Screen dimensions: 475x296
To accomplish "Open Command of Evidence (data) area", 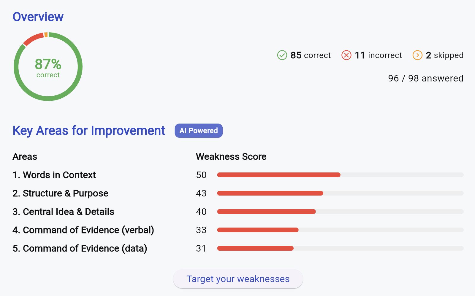I will pyautogui.click(x=80, y=249).
